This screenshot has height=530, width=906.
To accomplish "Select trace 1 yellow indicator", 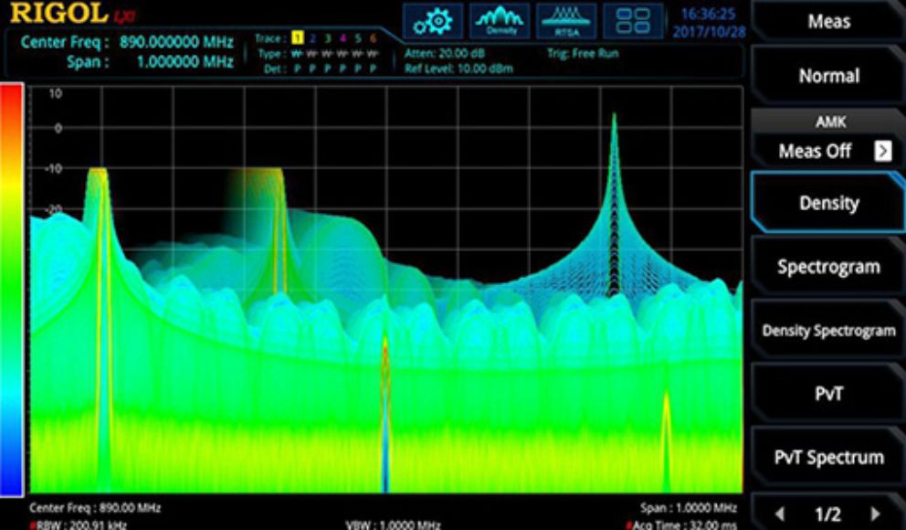I will [x=297, y=38].
